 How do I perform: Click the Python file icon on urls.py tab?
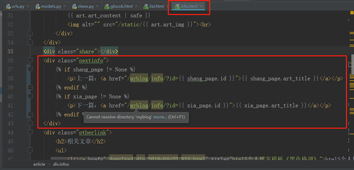click(9, 6)
